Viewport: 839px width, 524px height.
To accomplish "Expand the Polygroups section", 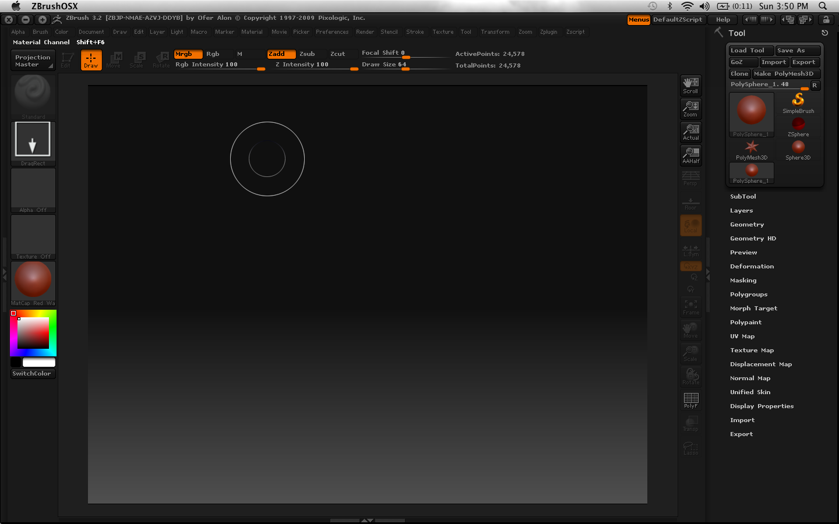I will click(749, 295).
